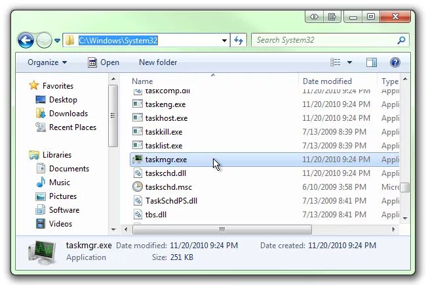Click the horizontal scrollbar left arrow
Image resolution: width=426 pixels, height=285 pixels.
point(126,229)
